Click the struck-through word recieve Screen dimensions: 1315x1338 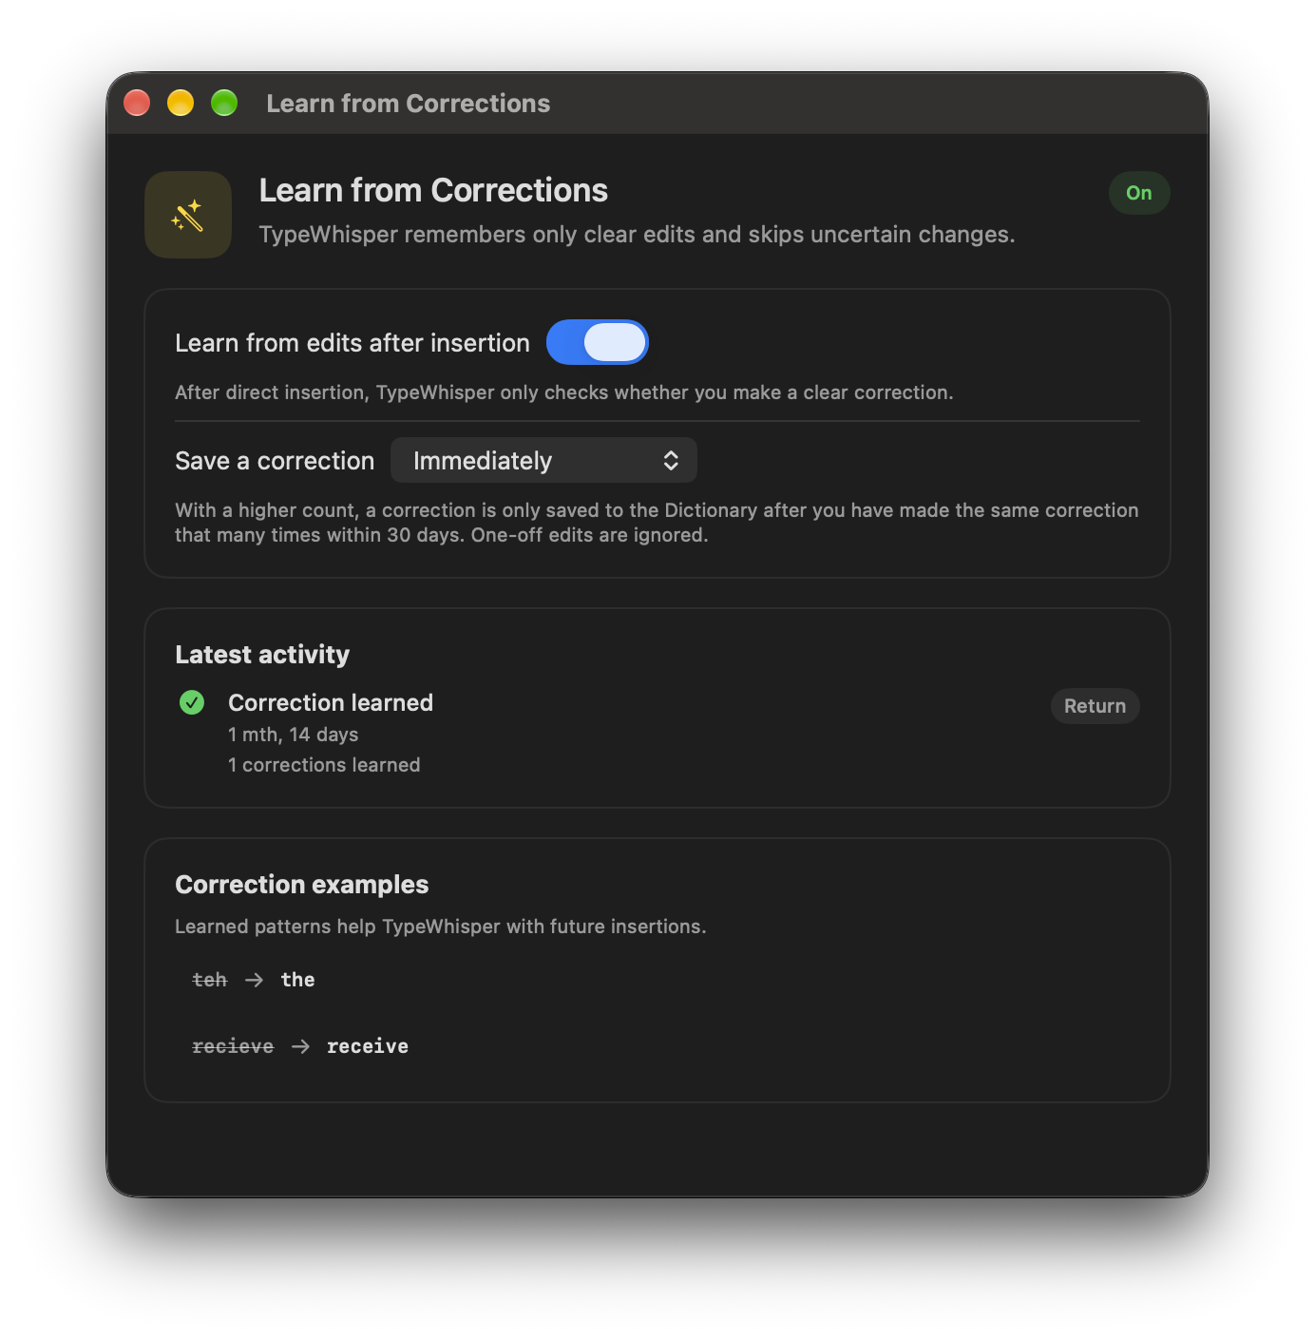(x=233, y=1046)
